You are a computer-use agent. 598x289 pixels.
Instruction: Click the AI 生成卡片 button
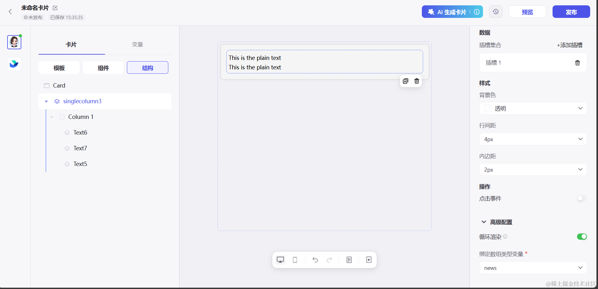click(x=452, y=12)
